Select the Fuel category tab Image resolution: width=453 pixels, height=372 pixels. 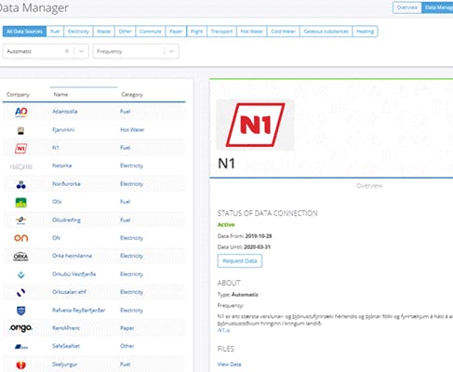55,32
